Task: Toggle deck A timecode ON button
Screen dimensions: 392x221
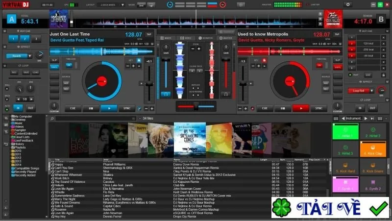Action: pyautogui.click(x=69, y=65)
